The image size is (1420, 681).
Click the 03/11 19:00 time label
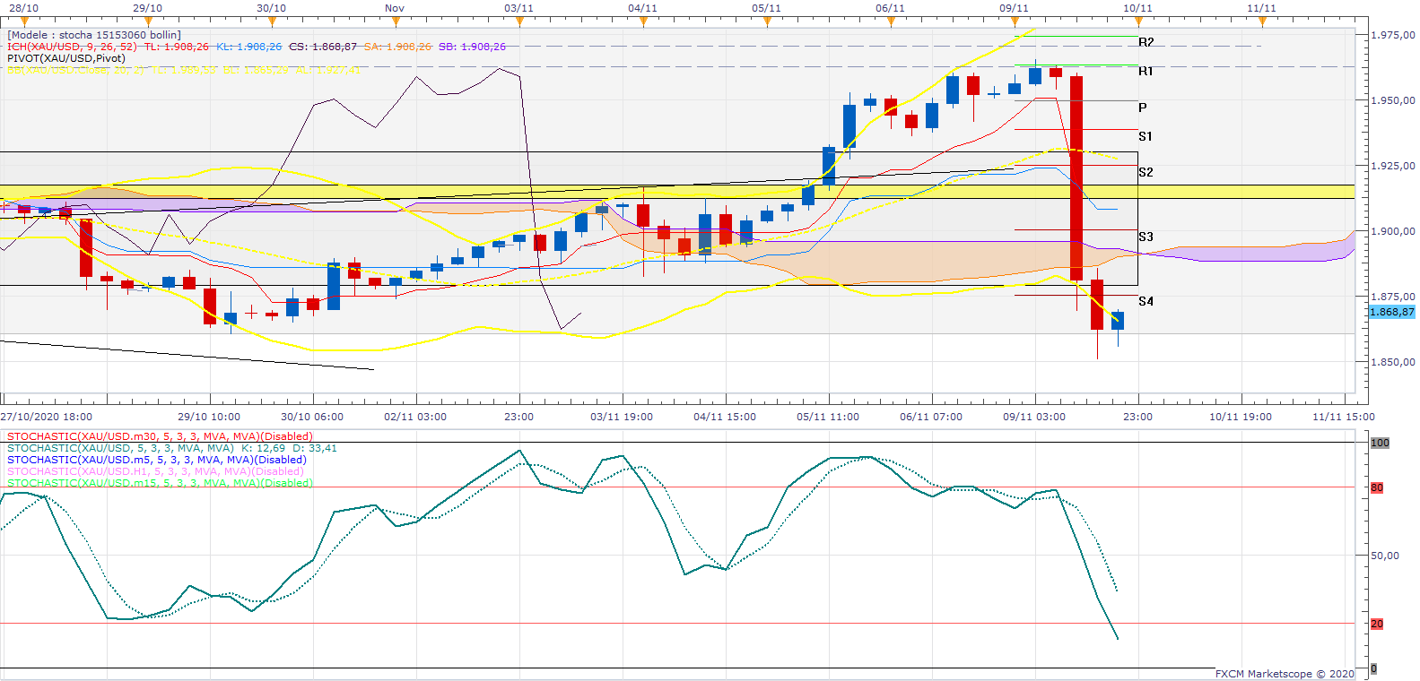pyautogui.click(x=622, y=417)
